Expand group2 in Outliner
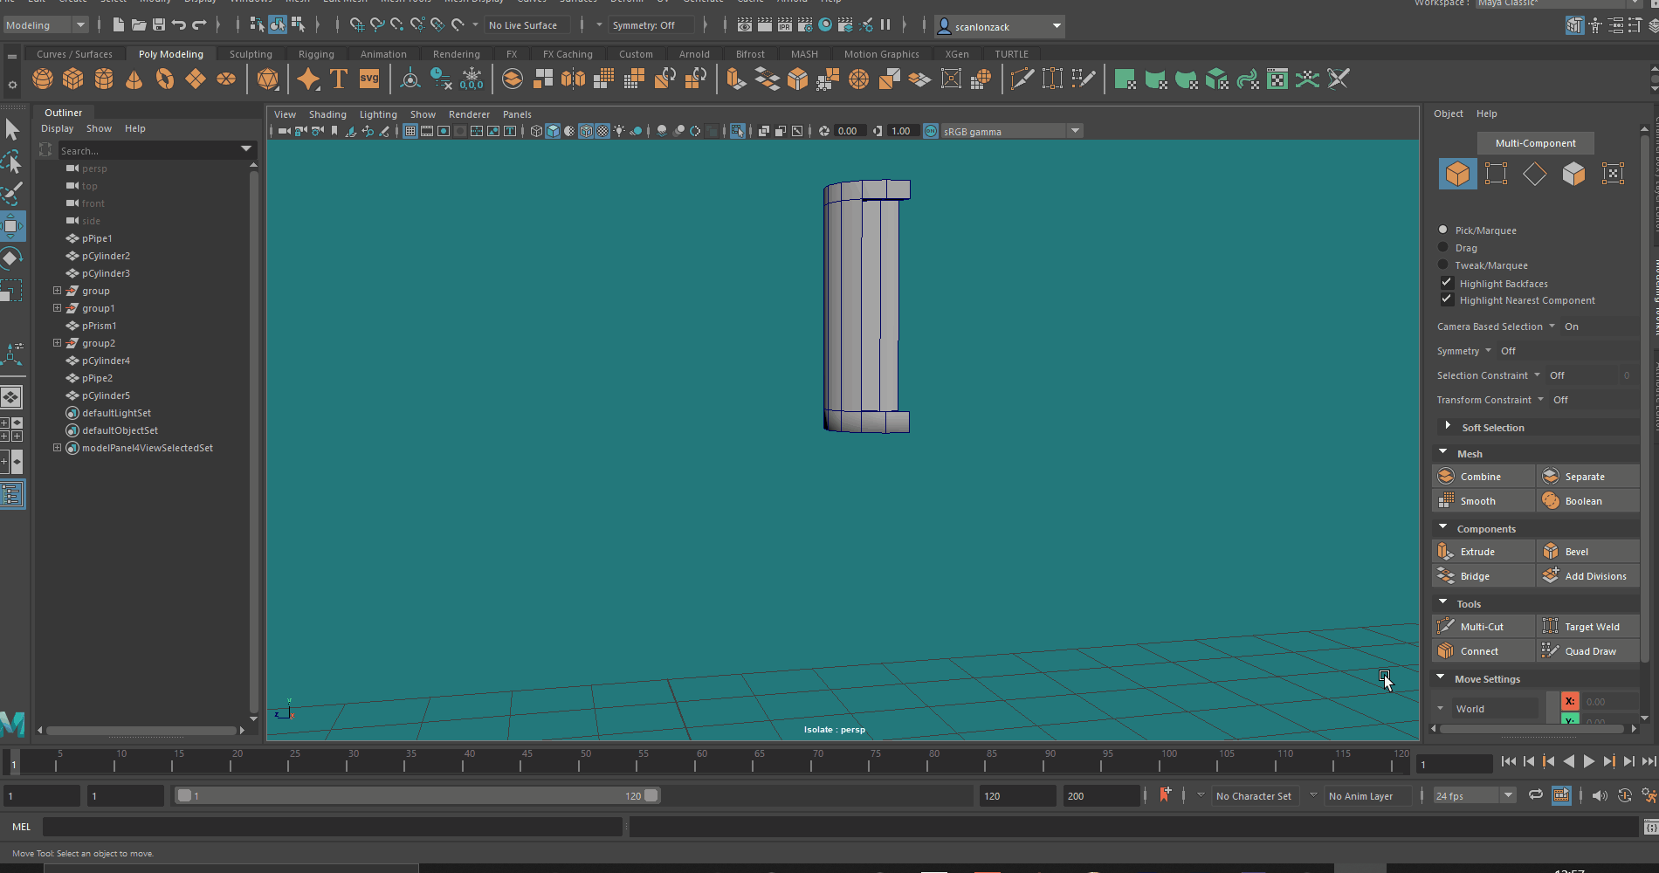This screenshot has width=1659, height=873. (x=57, y=343)
